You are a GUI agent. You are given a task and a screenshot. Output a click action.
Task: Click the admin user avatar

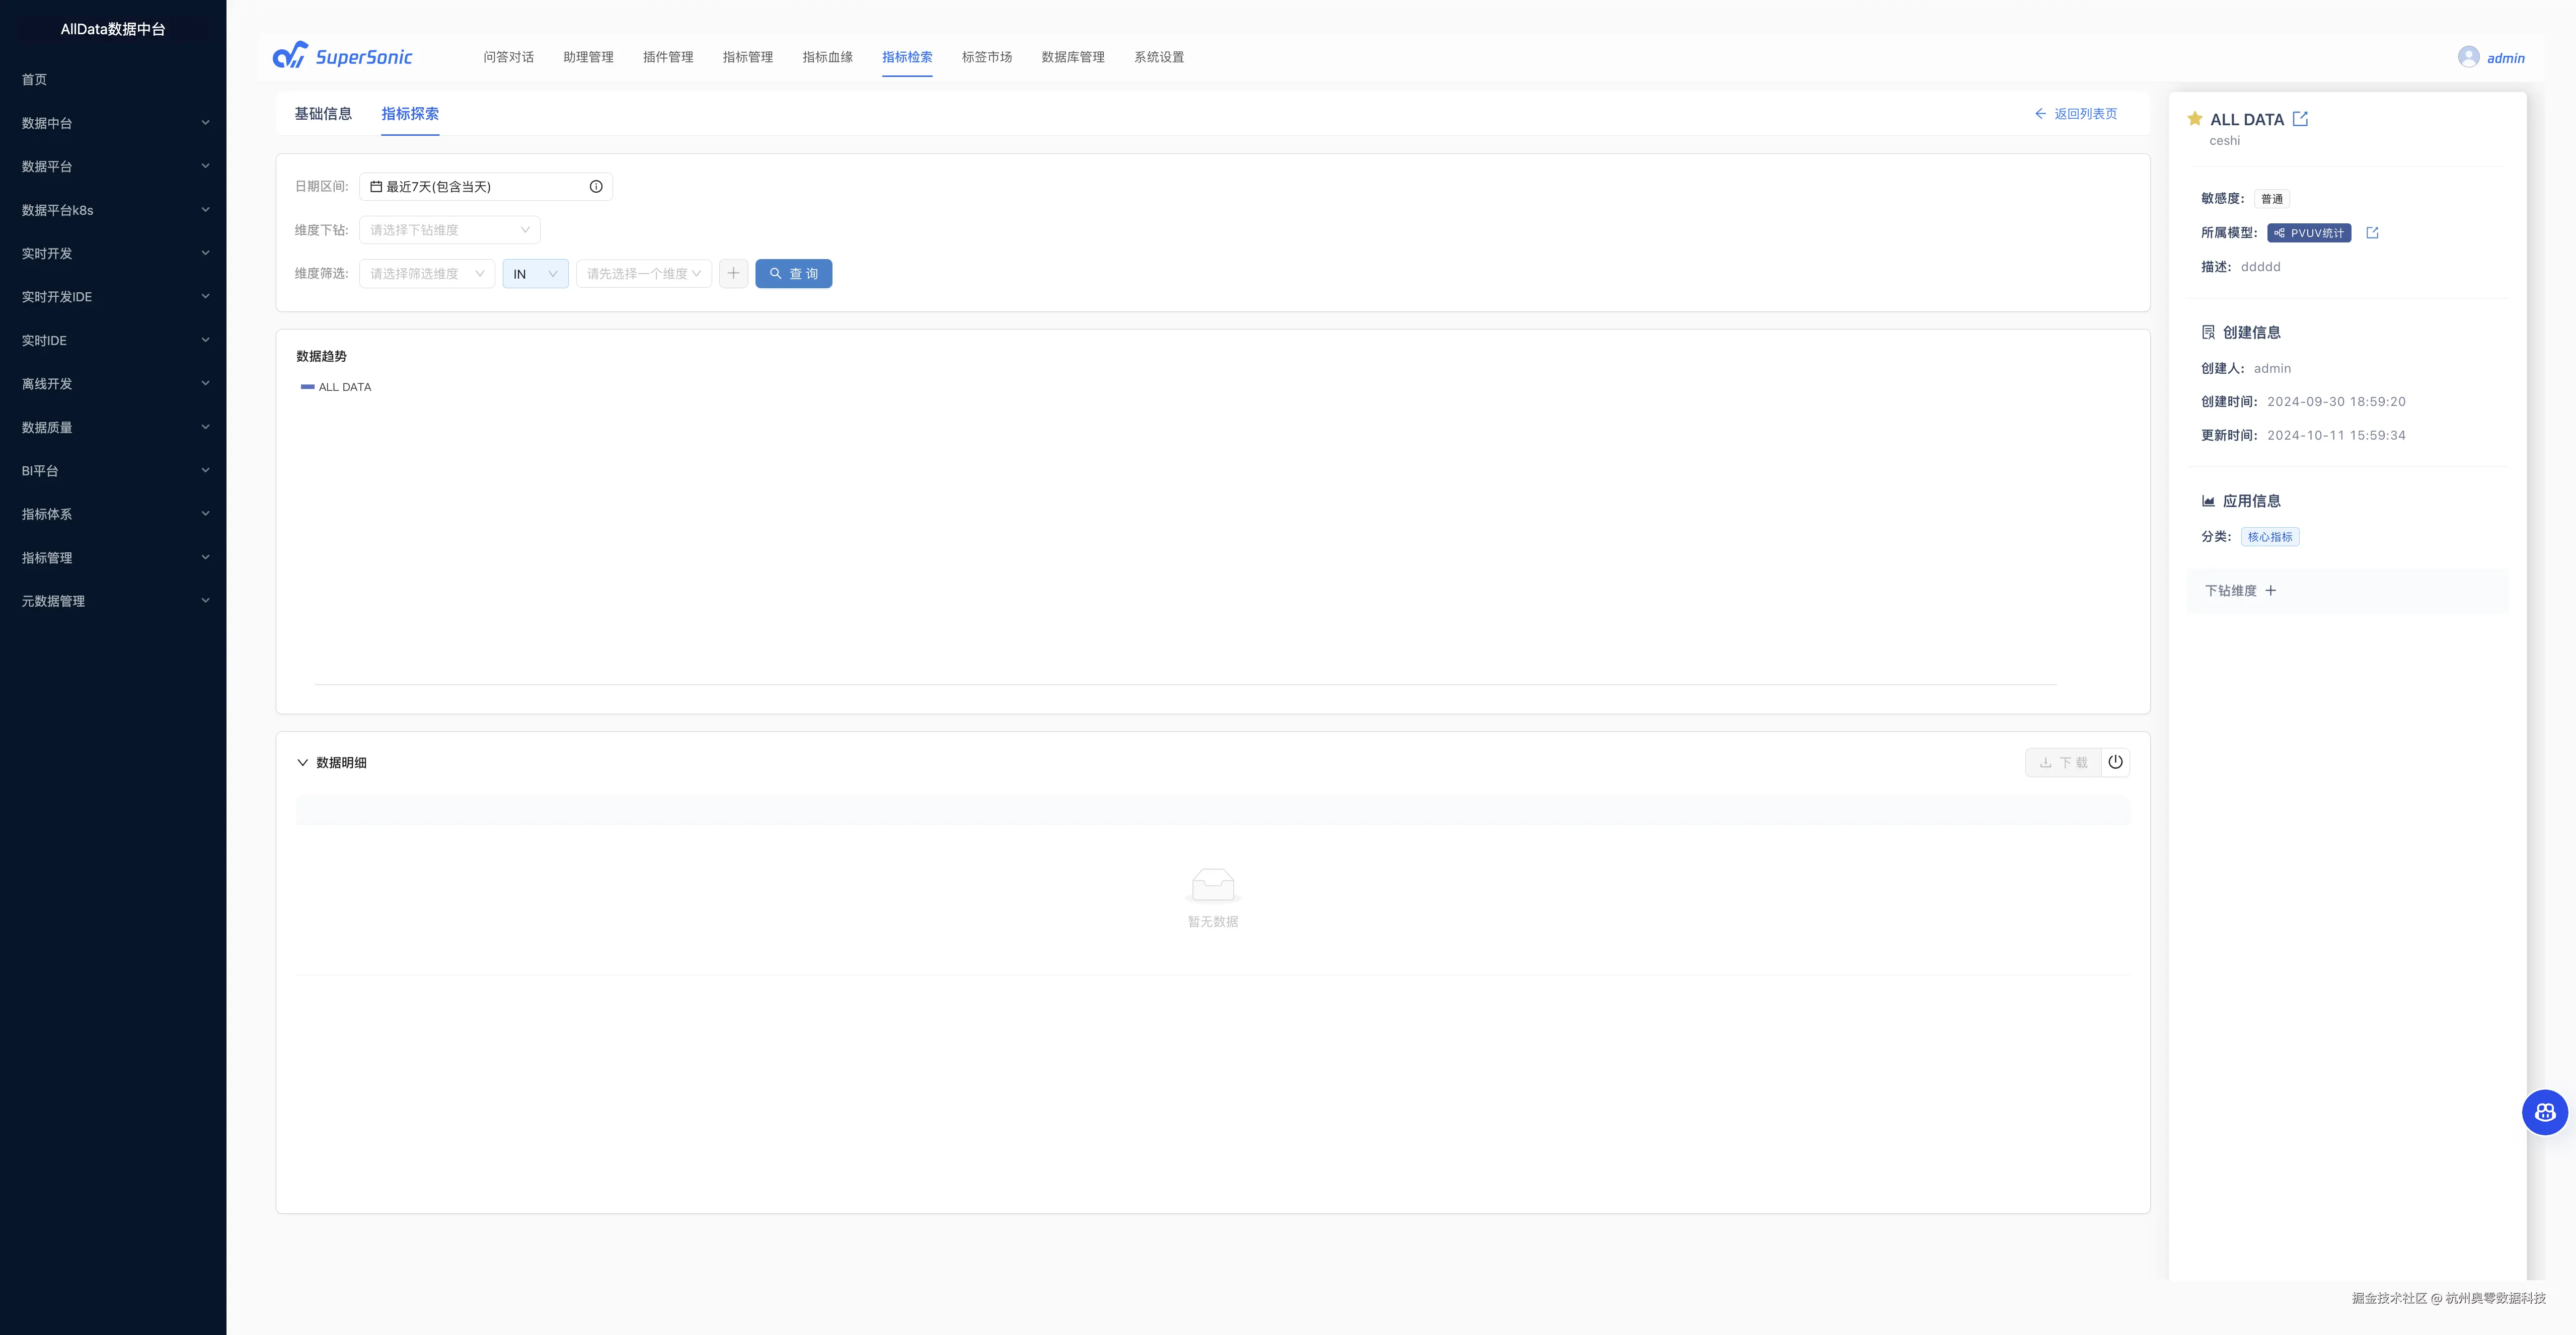pos(2468,57)
